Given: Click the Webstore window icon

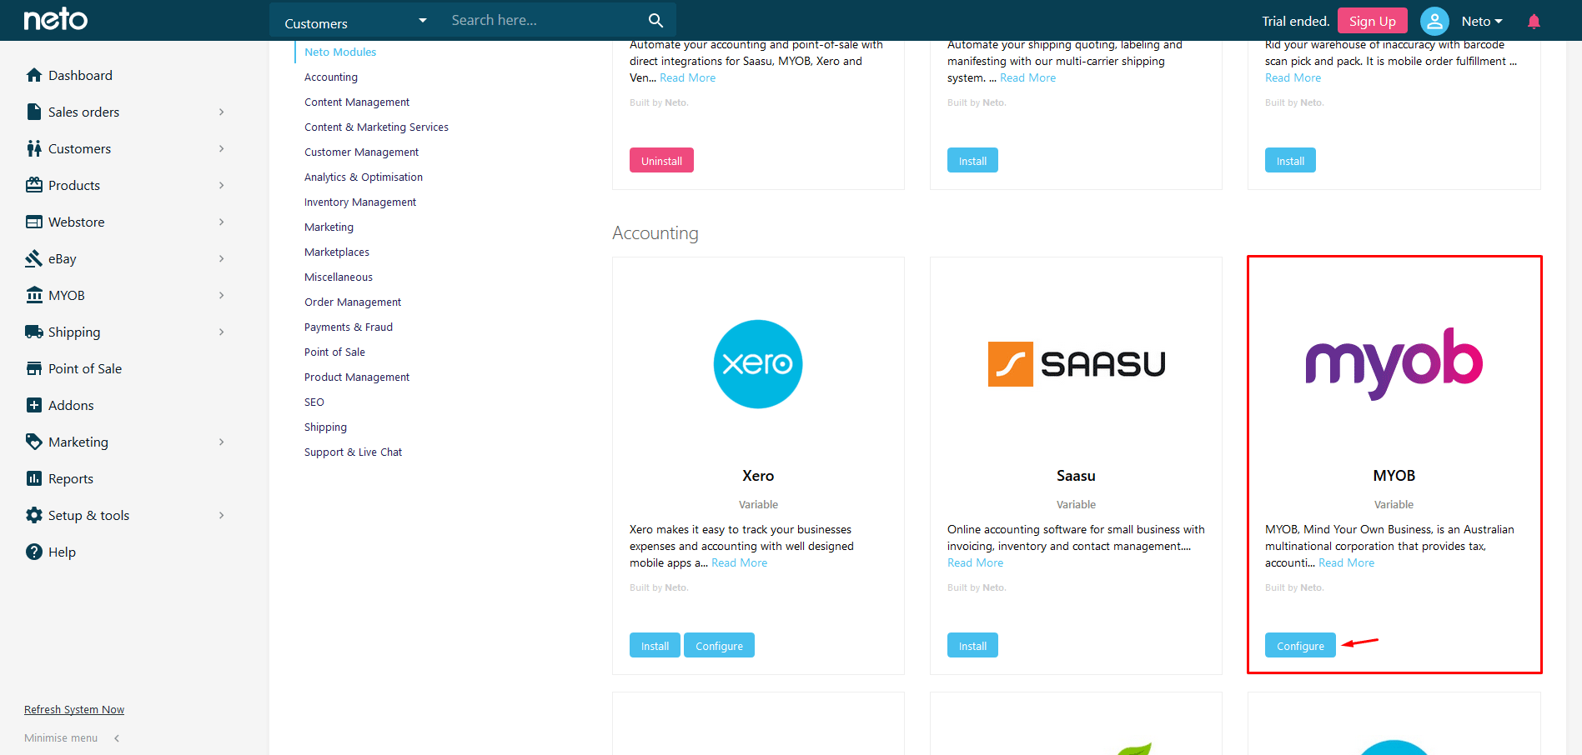Looking at the screenshot, I should click(x=34, y=222).
